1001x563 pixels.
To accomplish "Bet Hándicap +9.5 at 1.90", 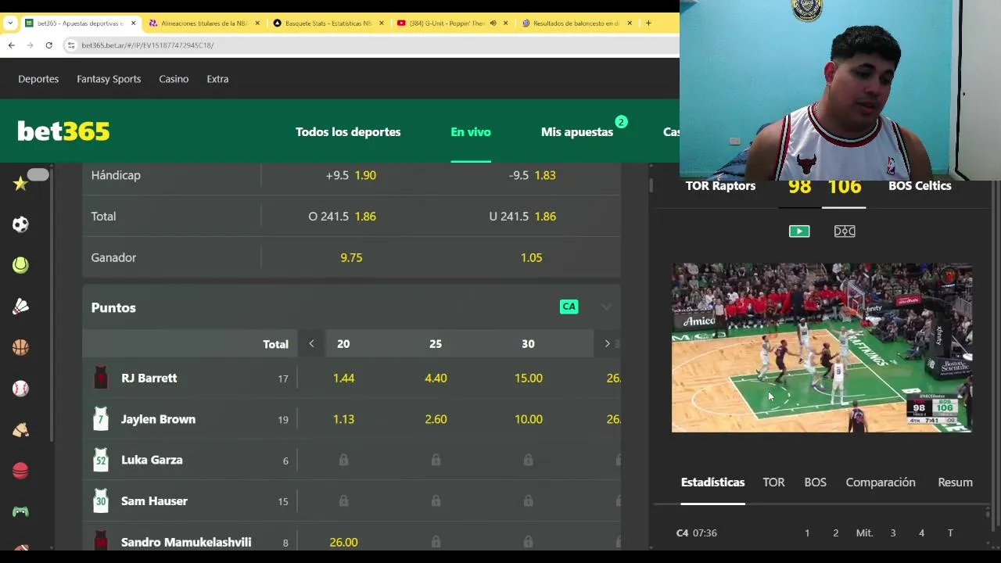I will coord(351,175).
